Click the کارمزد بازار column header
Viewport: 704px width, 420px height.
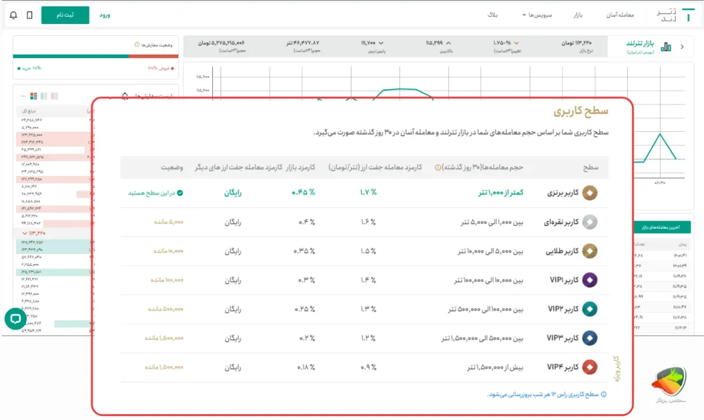[301, 167]
